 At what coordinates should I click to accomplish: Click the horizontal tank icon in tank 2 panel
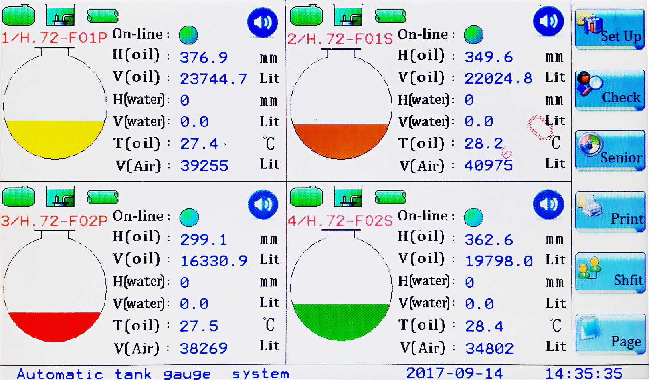click(390, 16)
